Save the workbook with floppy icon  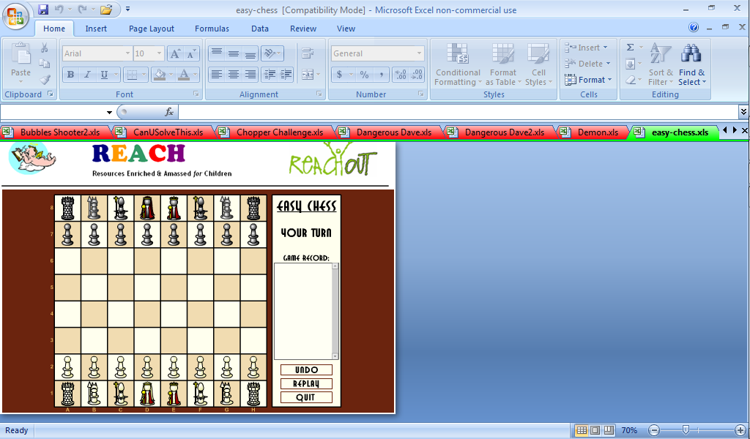43,10
